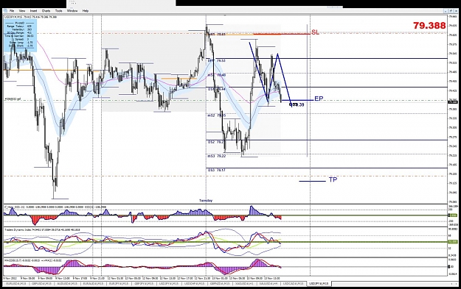The width and height of the screenshot is (461, 289).
Task: Switch to the GBPUSD#,M15 chart tab
Action: (x=42, y=284)
